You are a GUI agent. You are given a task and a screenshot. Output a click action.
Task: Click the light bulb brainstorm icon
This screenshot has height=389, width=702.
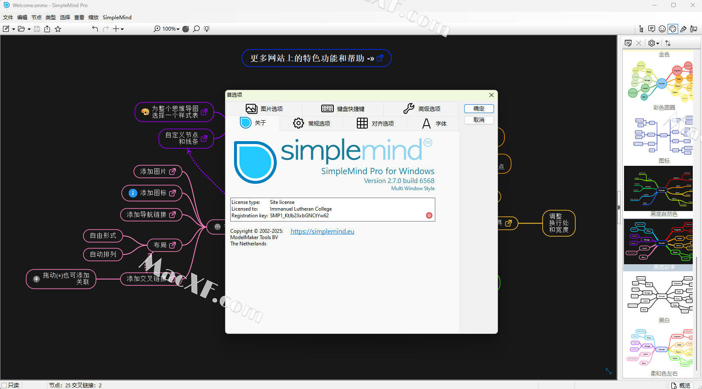pyautogui.click(x=207, y=29)
